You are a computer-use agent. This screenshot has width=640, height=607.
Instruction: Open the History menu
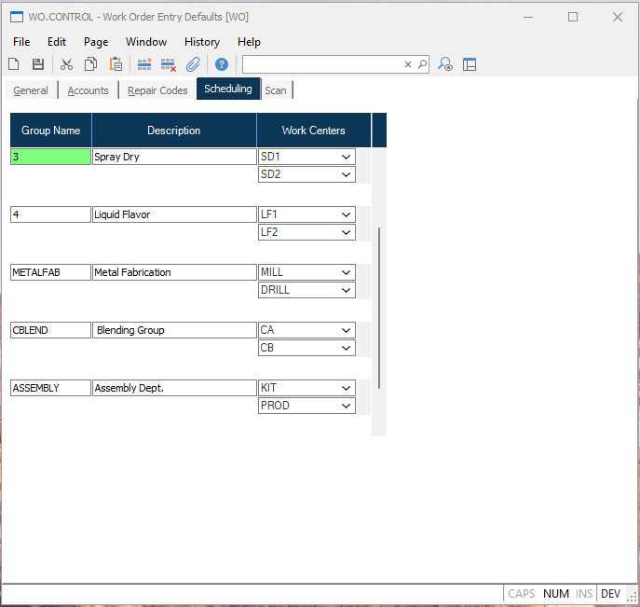coord(201,42)
